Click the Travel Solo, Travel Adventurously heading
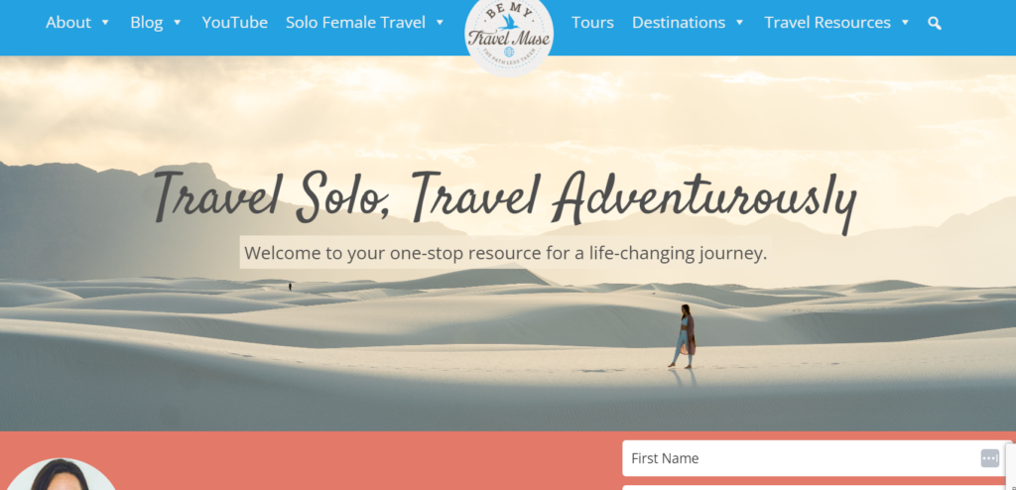This screenshot has height=490, width=1016. 505,199
